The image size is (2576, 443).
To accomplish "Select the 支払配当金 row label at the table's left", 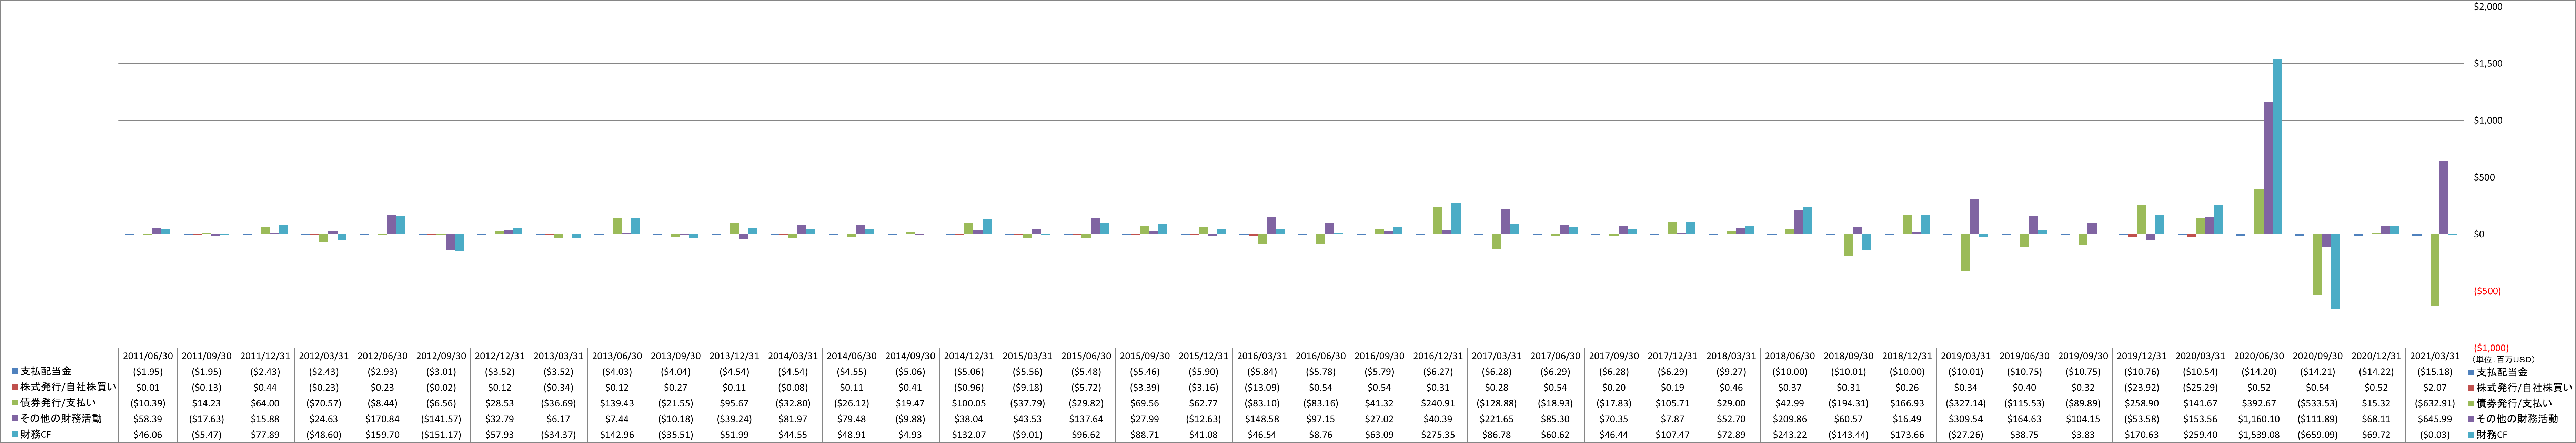I will coord(46,371).
